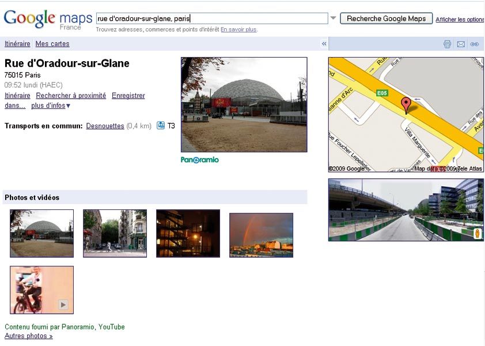Expand the plus d'infos menu
Screen dimensions: 485x346
coord(51,106)
